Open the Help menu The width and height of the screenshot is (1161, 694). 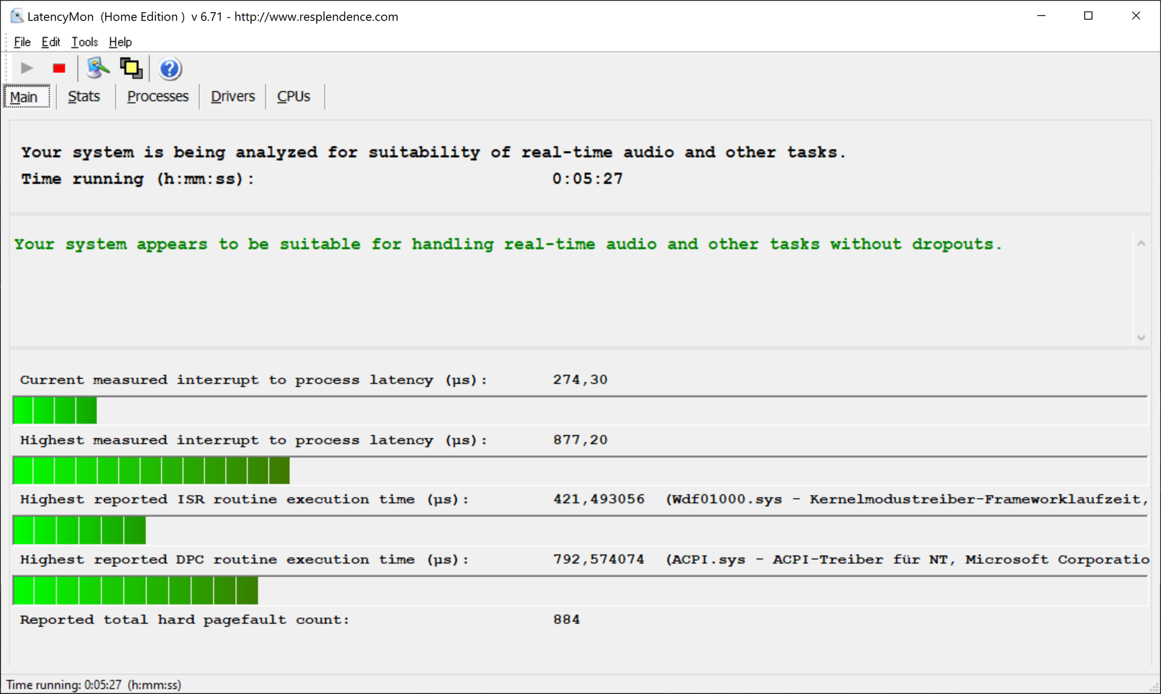point(120,42)
